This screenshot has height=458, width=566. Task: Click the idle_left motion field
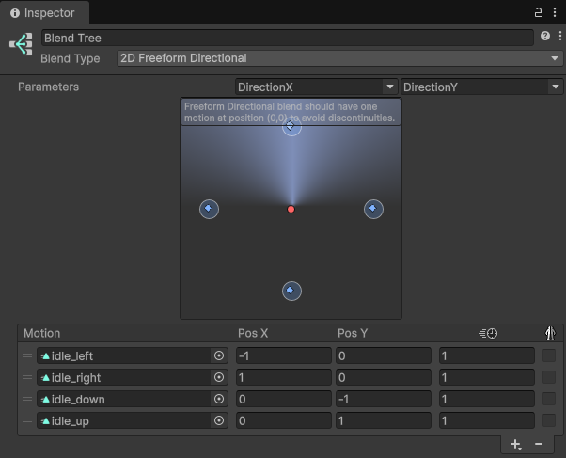click(124, 355)
